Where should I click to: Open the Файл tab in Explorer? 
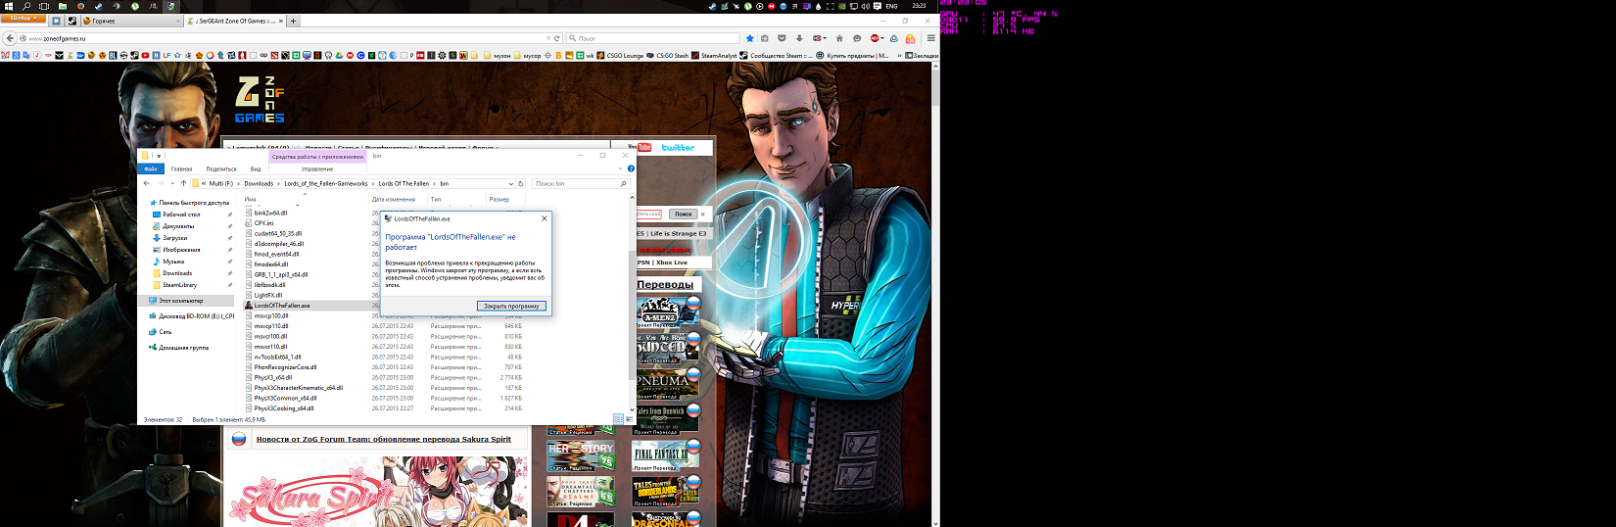[x=151, y=168]
